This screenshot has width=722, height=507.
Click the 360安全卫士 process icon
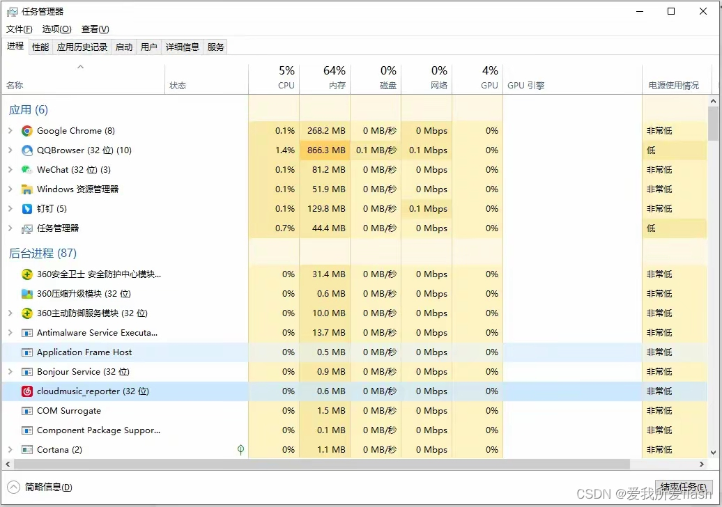pyautogui.click(x=27, y=274)
